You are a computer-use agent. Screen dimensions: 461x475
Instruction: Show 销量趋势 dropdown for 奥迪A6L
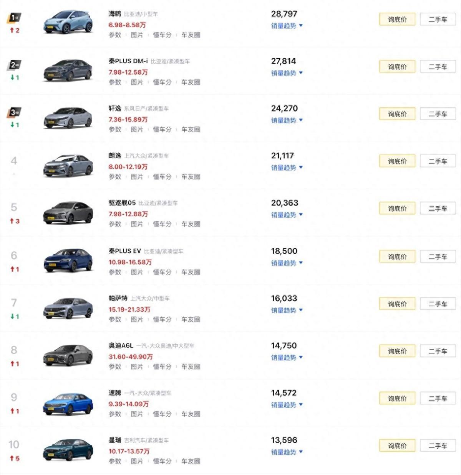tap(287, 357)
